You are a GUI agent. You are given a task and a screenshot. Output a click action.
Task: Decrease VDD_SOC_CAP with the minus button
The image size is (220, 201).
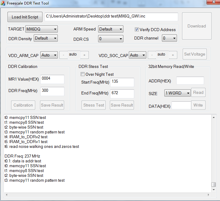point(152,55)
